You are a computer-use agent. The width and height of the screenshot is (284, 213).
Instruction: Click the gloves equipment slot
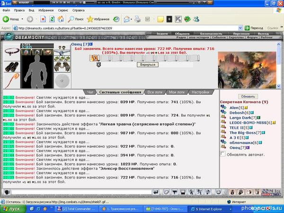62,67
